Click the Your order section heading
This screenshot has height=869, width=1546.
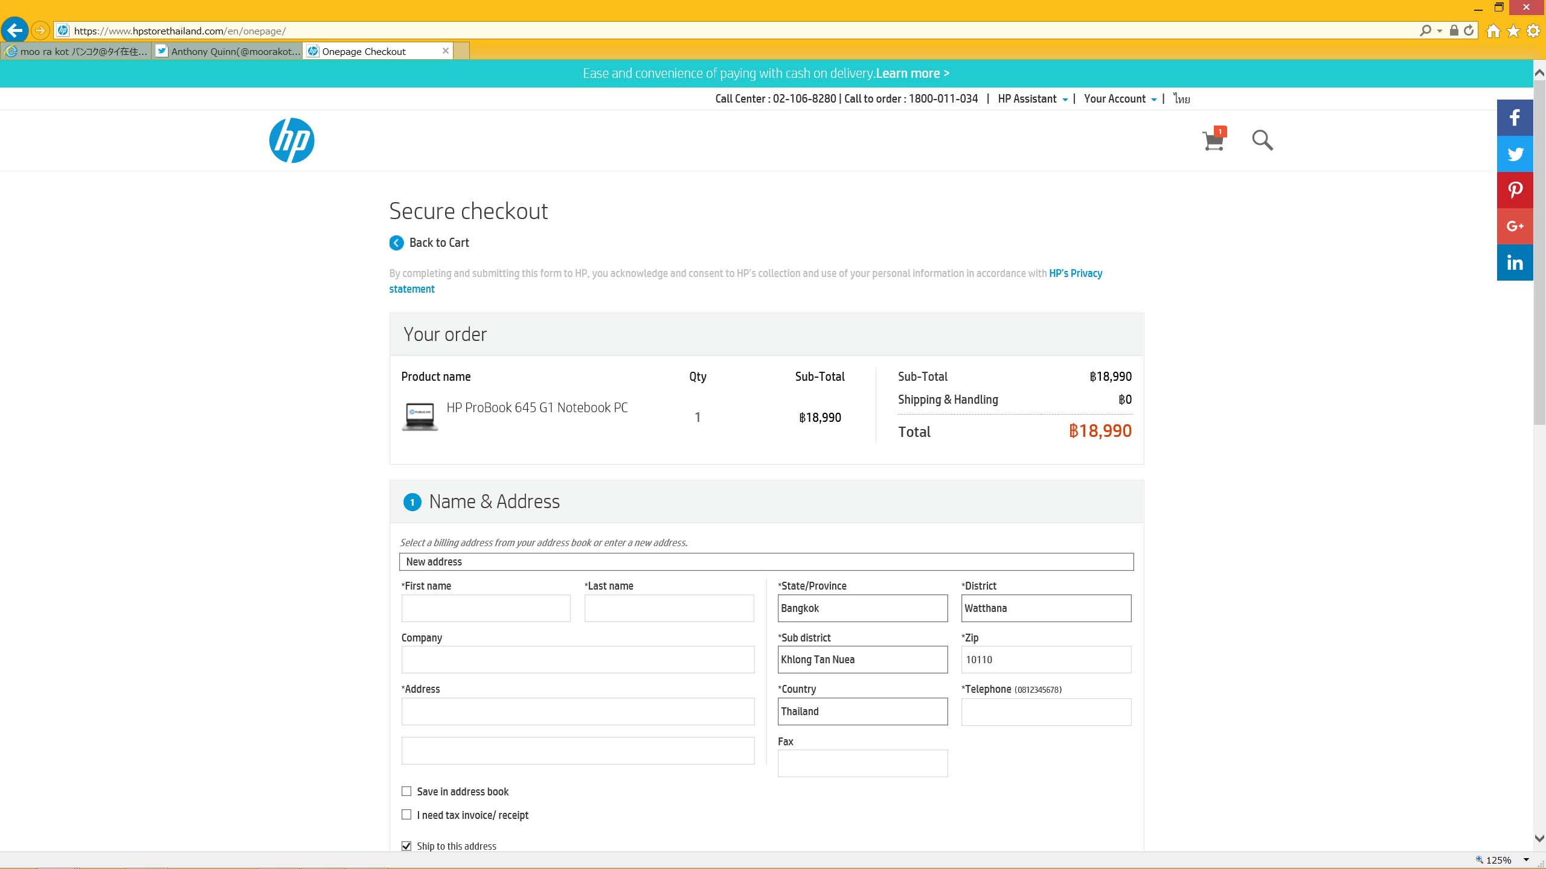tap(445, 334)
